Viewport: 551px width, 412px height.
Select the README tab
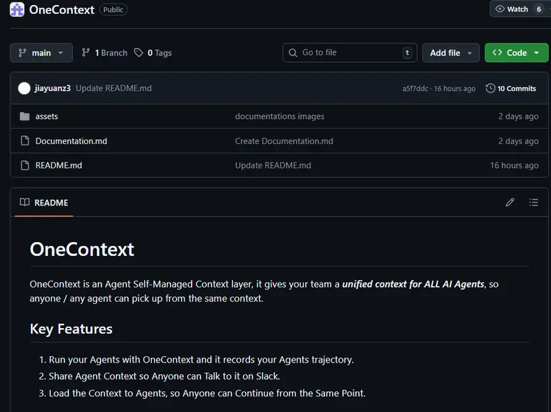click(x=44, y=203)
